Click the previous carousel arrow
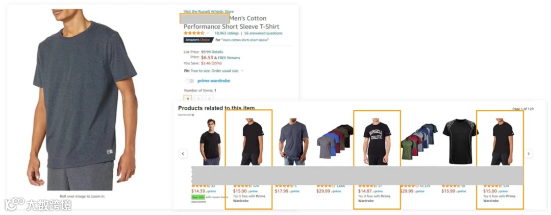This screenshot has height=215, width=551. pos(183,153)
